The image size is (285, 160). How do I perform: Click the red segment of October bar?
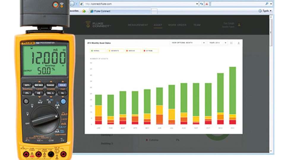[208, 122]
